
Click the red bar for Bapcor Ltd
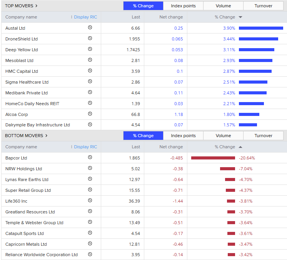[213, 158]
